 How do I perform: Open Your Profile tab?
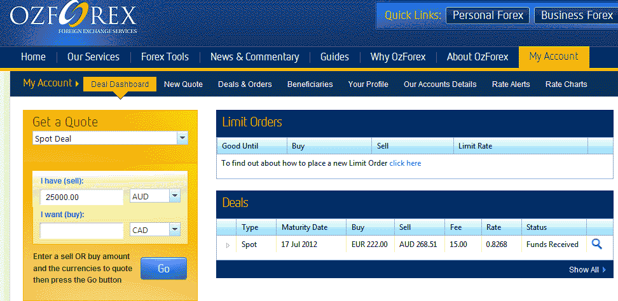coord(368,84)
